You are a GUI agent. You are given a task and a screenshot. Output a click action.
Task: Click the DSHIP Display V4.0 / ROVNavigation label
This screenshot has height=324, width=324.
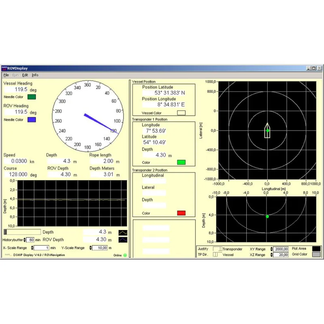[x=39, y=255]
